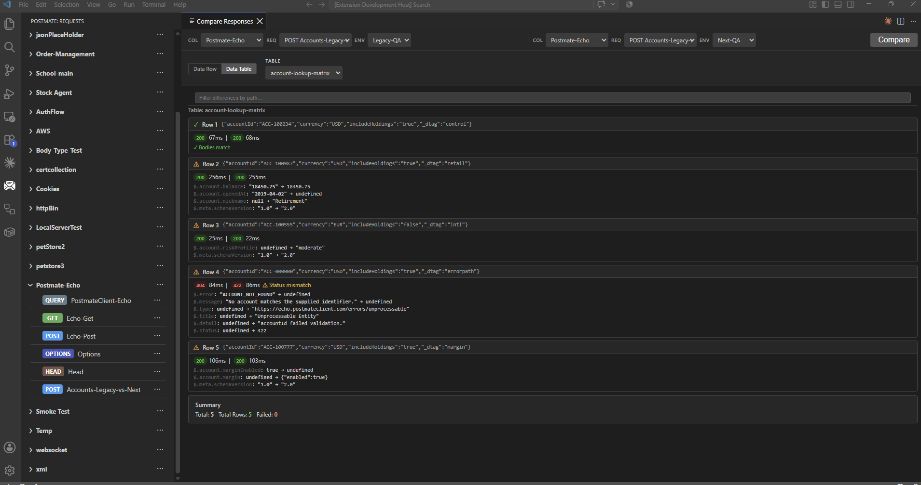Click the Compare button
This screenshot has width=921, height=485.
coord(894,40)
